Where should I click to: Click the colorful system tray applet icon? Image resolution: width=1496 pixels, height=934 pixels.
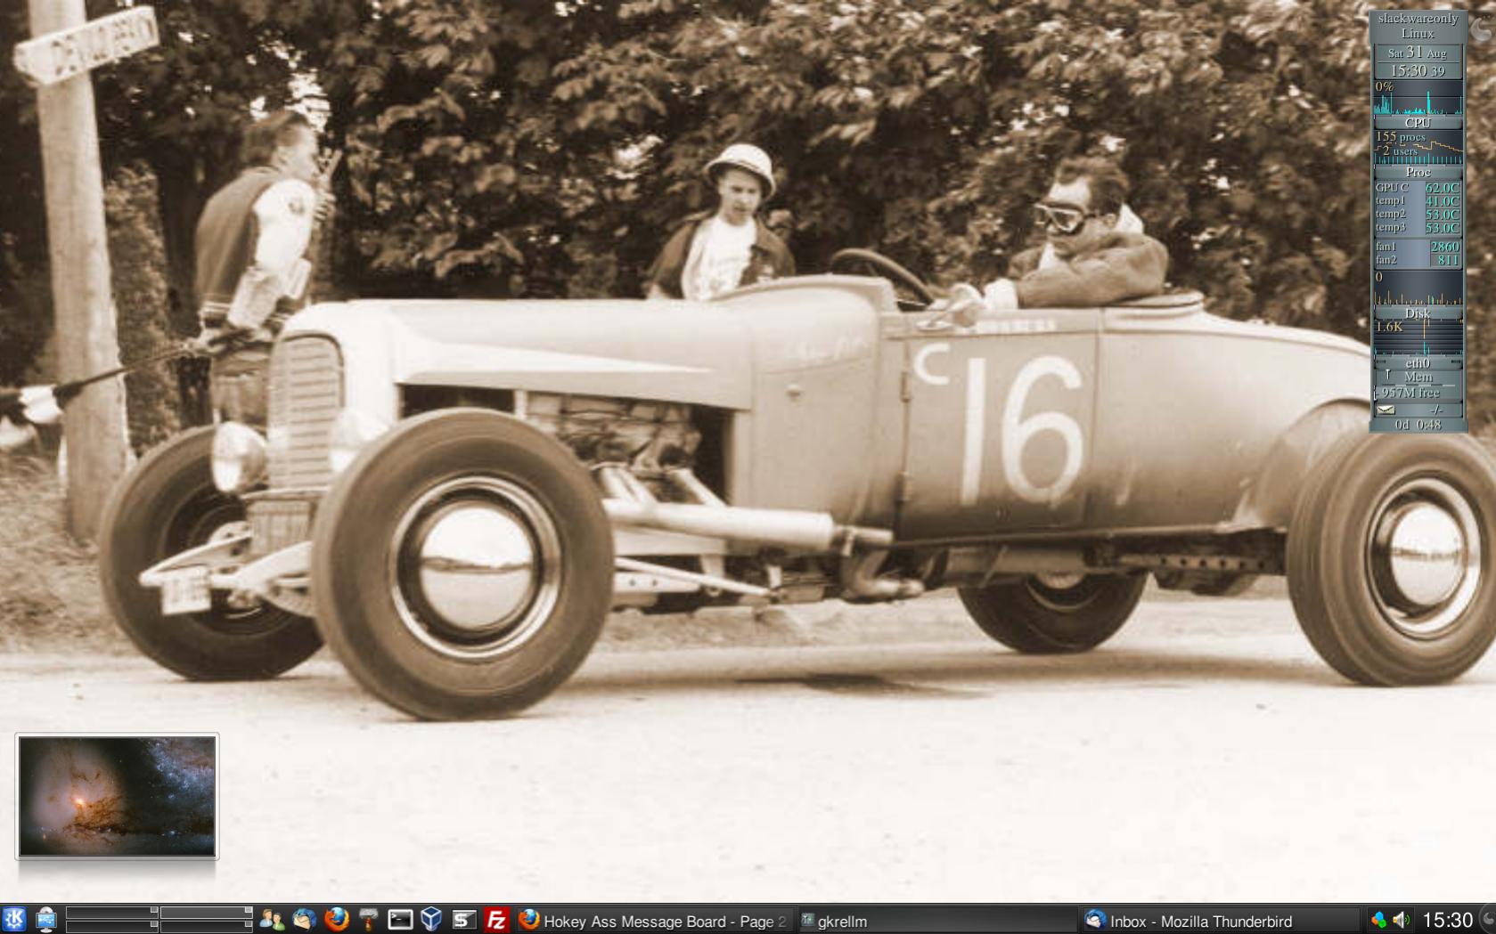point(1378,920)
